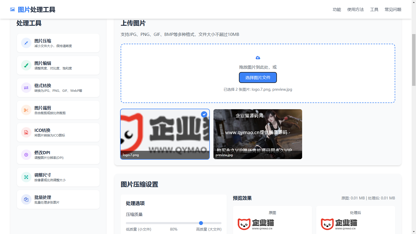
Task: Click the scissors icon for 图片裁剪
Action: (x=26, y=110)
